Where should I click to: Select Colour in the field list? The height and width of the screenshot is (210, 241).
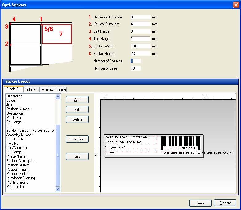[11, 100]
